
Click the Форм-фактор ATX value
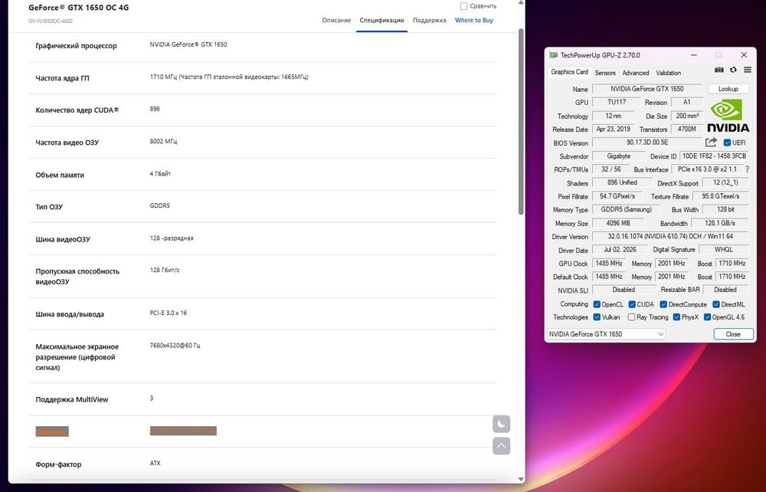tap(155, 463)
